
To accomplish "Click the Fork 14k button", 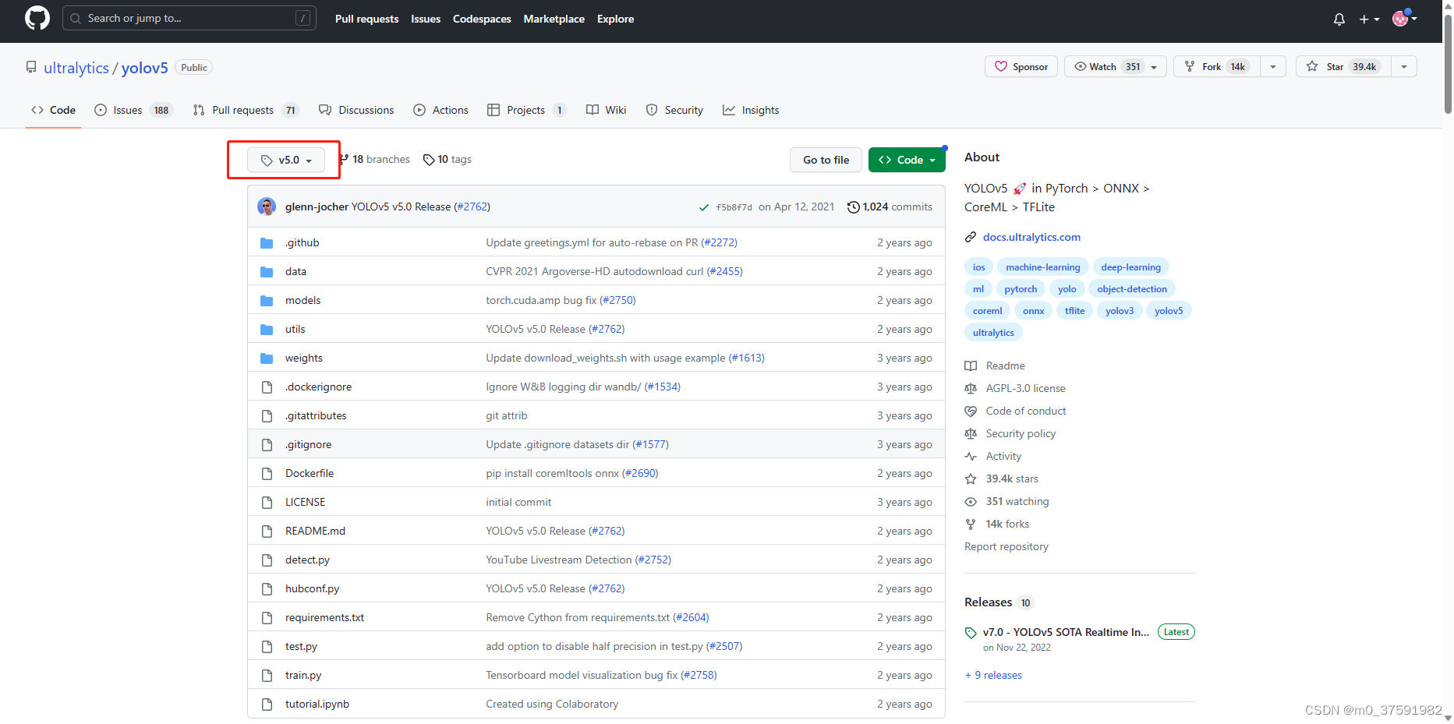I will pos(1216,66).
